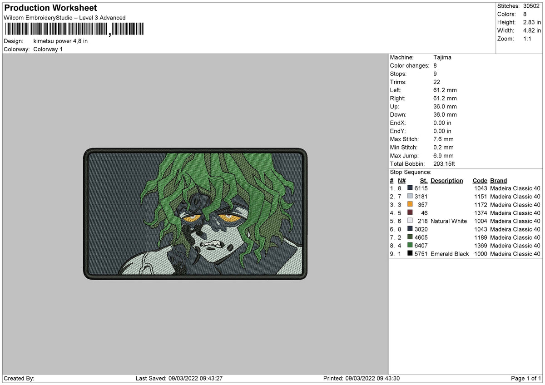Click the bright green swatch, code 1369
545x385 pixels.
tap(410, 245)
